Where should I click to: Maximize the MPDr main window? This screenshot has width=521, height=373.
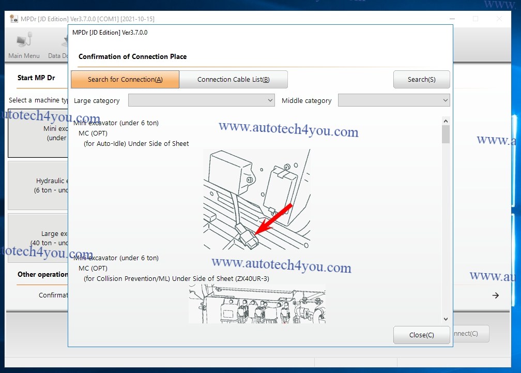click(475, 19)
